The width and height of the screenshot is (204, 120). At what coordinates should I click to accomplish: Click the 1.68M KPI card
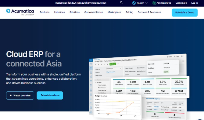pyautogui.click(x=133, y=83)
